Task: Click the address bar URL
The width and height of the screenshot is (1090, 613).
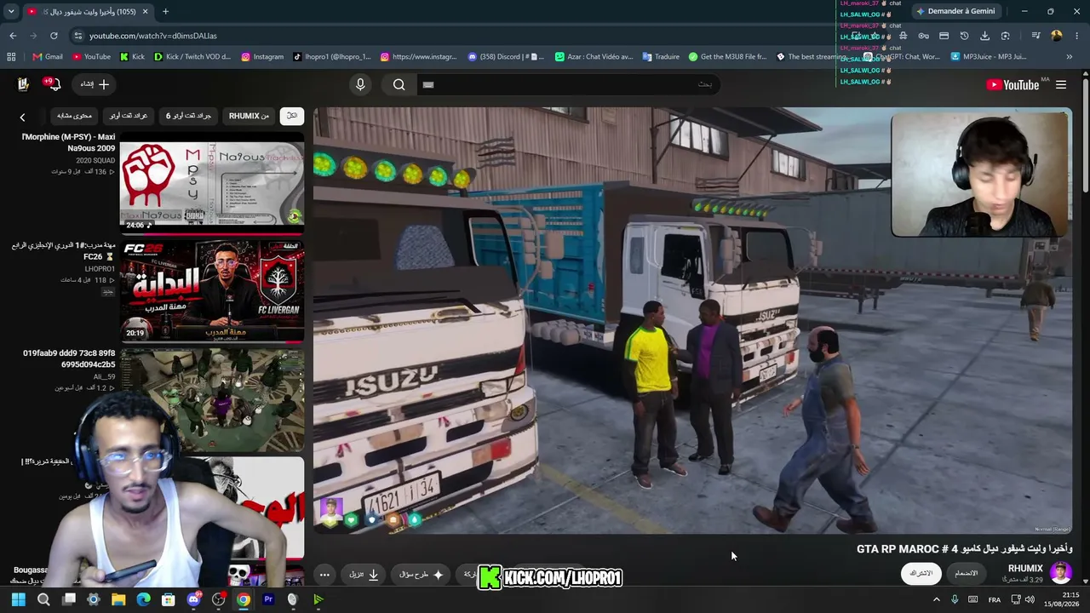Action: tap(153, 36)
